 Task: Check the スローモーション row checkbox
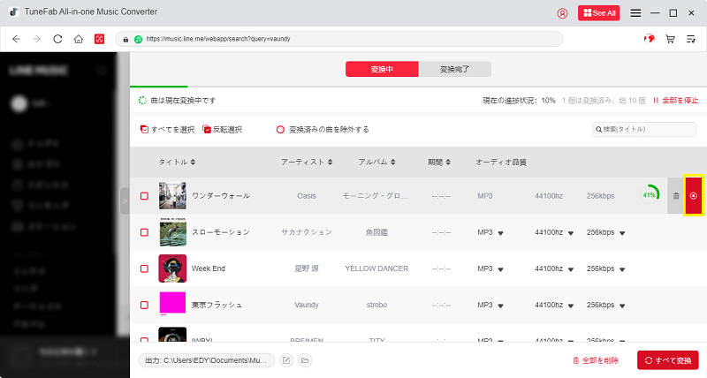tap(144, 232)
